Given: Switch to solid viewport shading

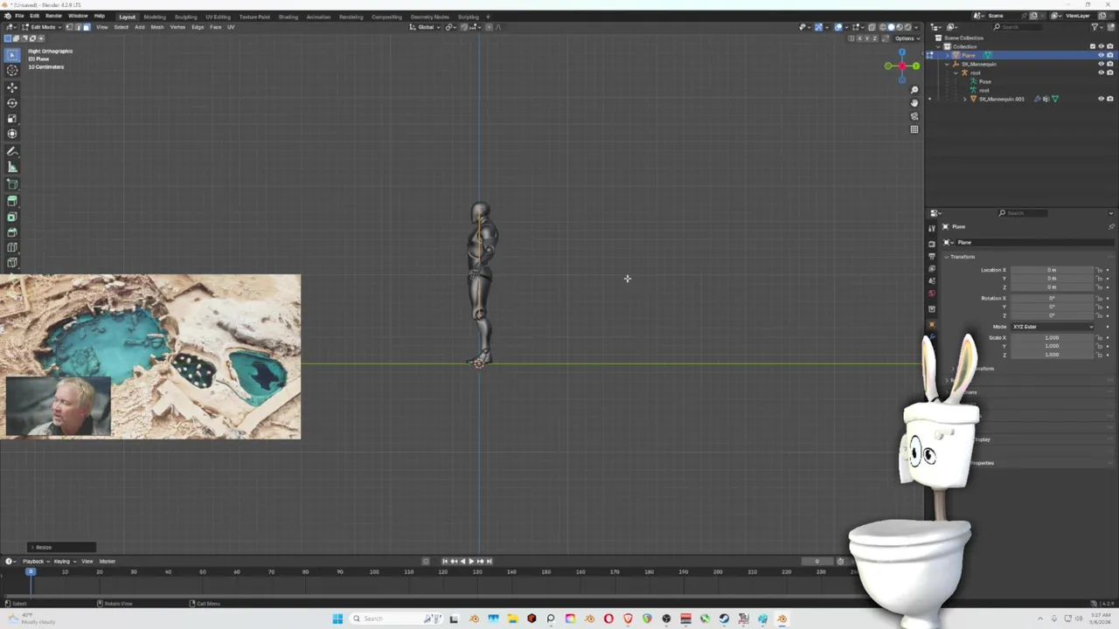Looking at the screenshot, I should (x=891, y=27).
